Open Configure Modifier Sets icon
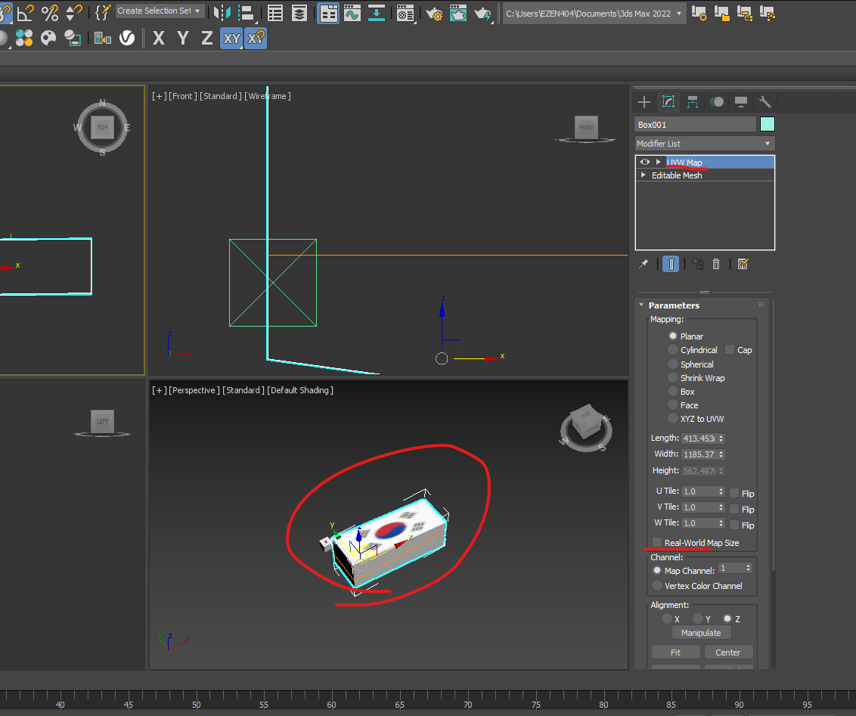Image resolution: width=856 pixels, height=716 pixels. pyautogui.click(x=743, y=264)
